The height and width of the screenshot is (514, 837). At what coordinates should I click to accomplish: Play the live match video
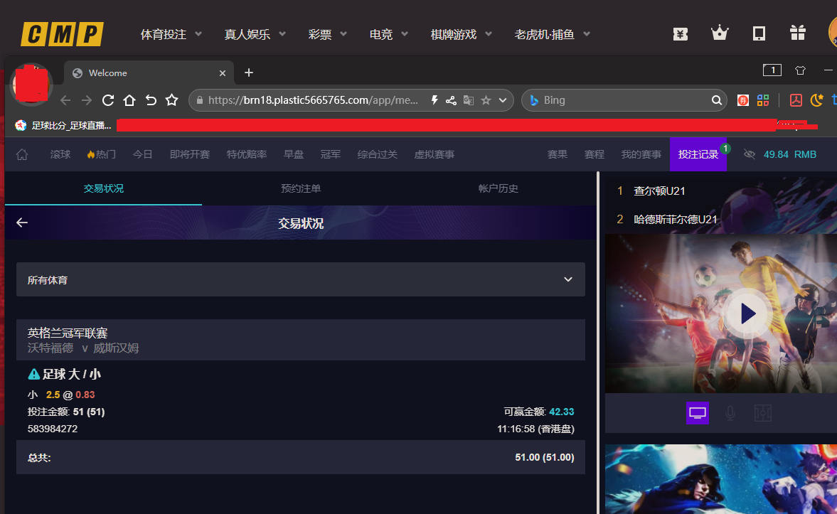[x=747, y=313]
